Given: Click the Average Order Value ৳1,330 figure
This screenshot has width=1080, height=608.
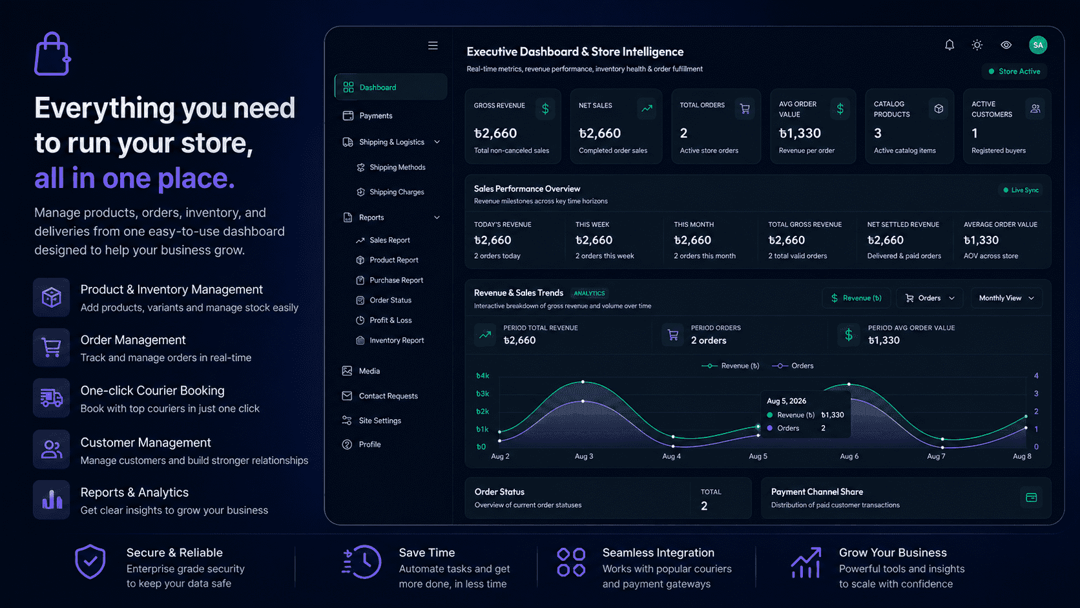Looking at the screenshot, I should [981, 240].
